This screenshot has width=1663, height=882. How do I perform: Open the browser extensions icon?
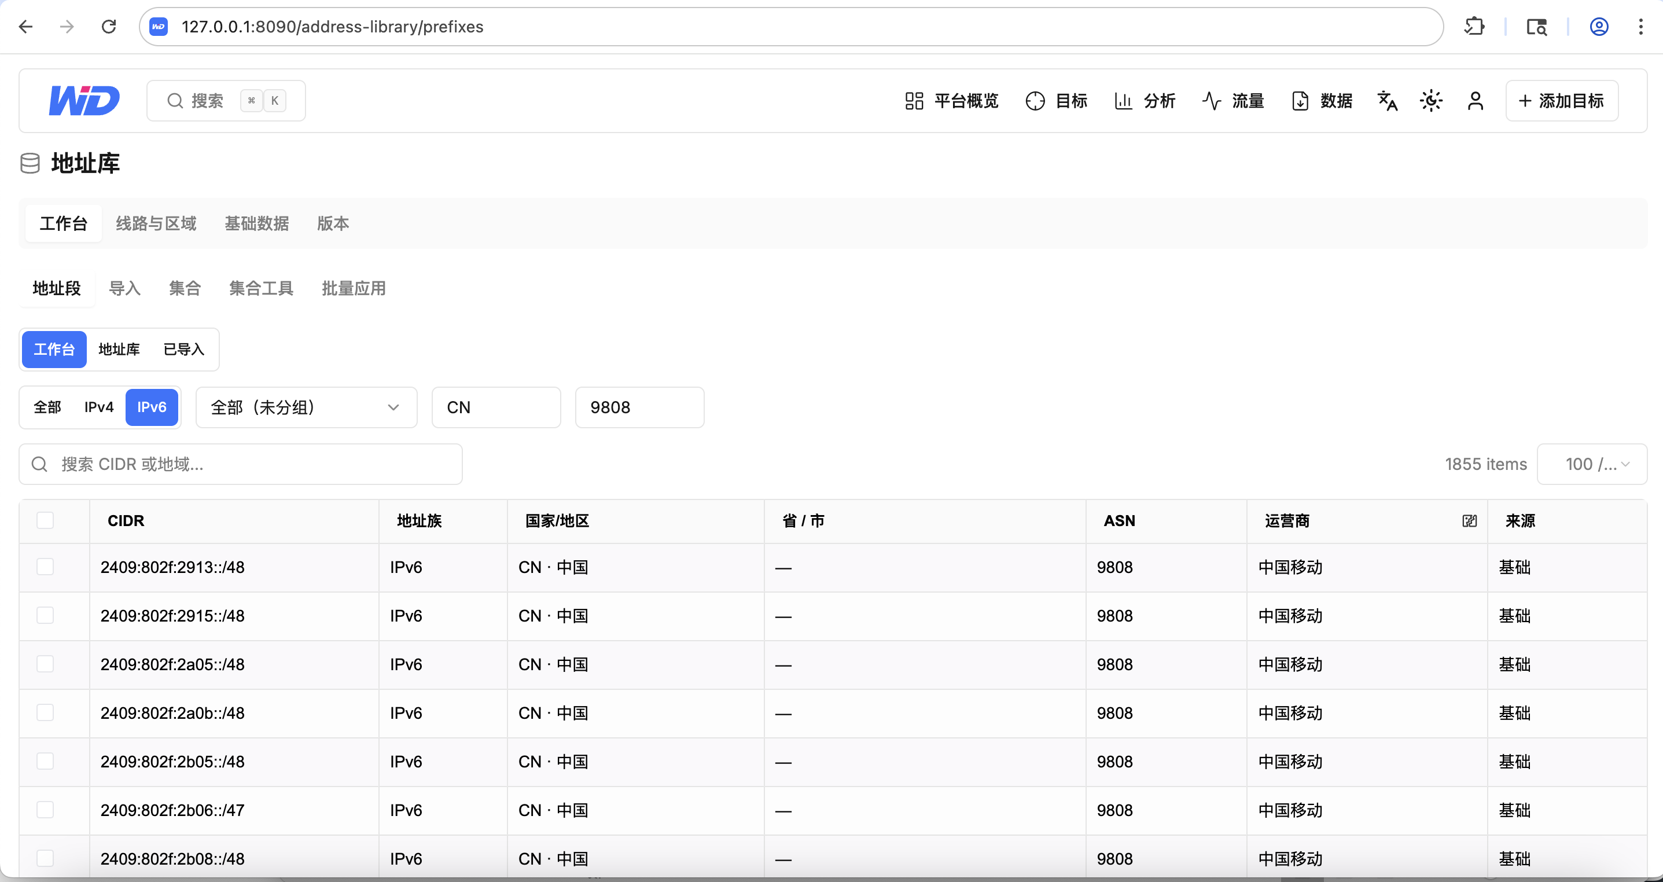click(1474, 27)
